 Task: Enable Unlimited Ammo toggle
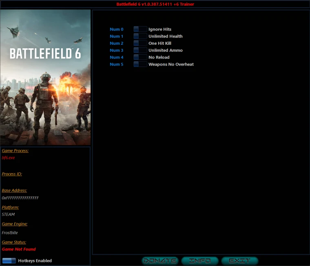point(140,50)
